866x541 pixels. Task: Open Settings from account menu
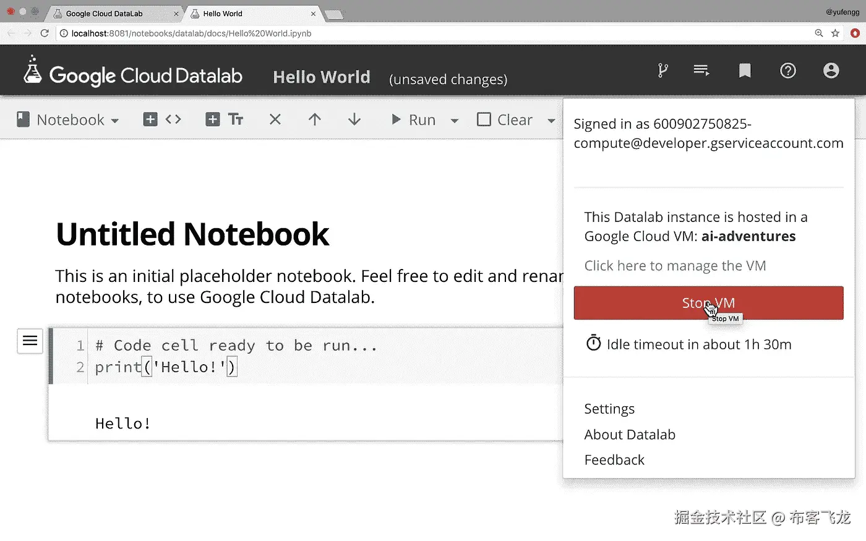tap(609, 409)
